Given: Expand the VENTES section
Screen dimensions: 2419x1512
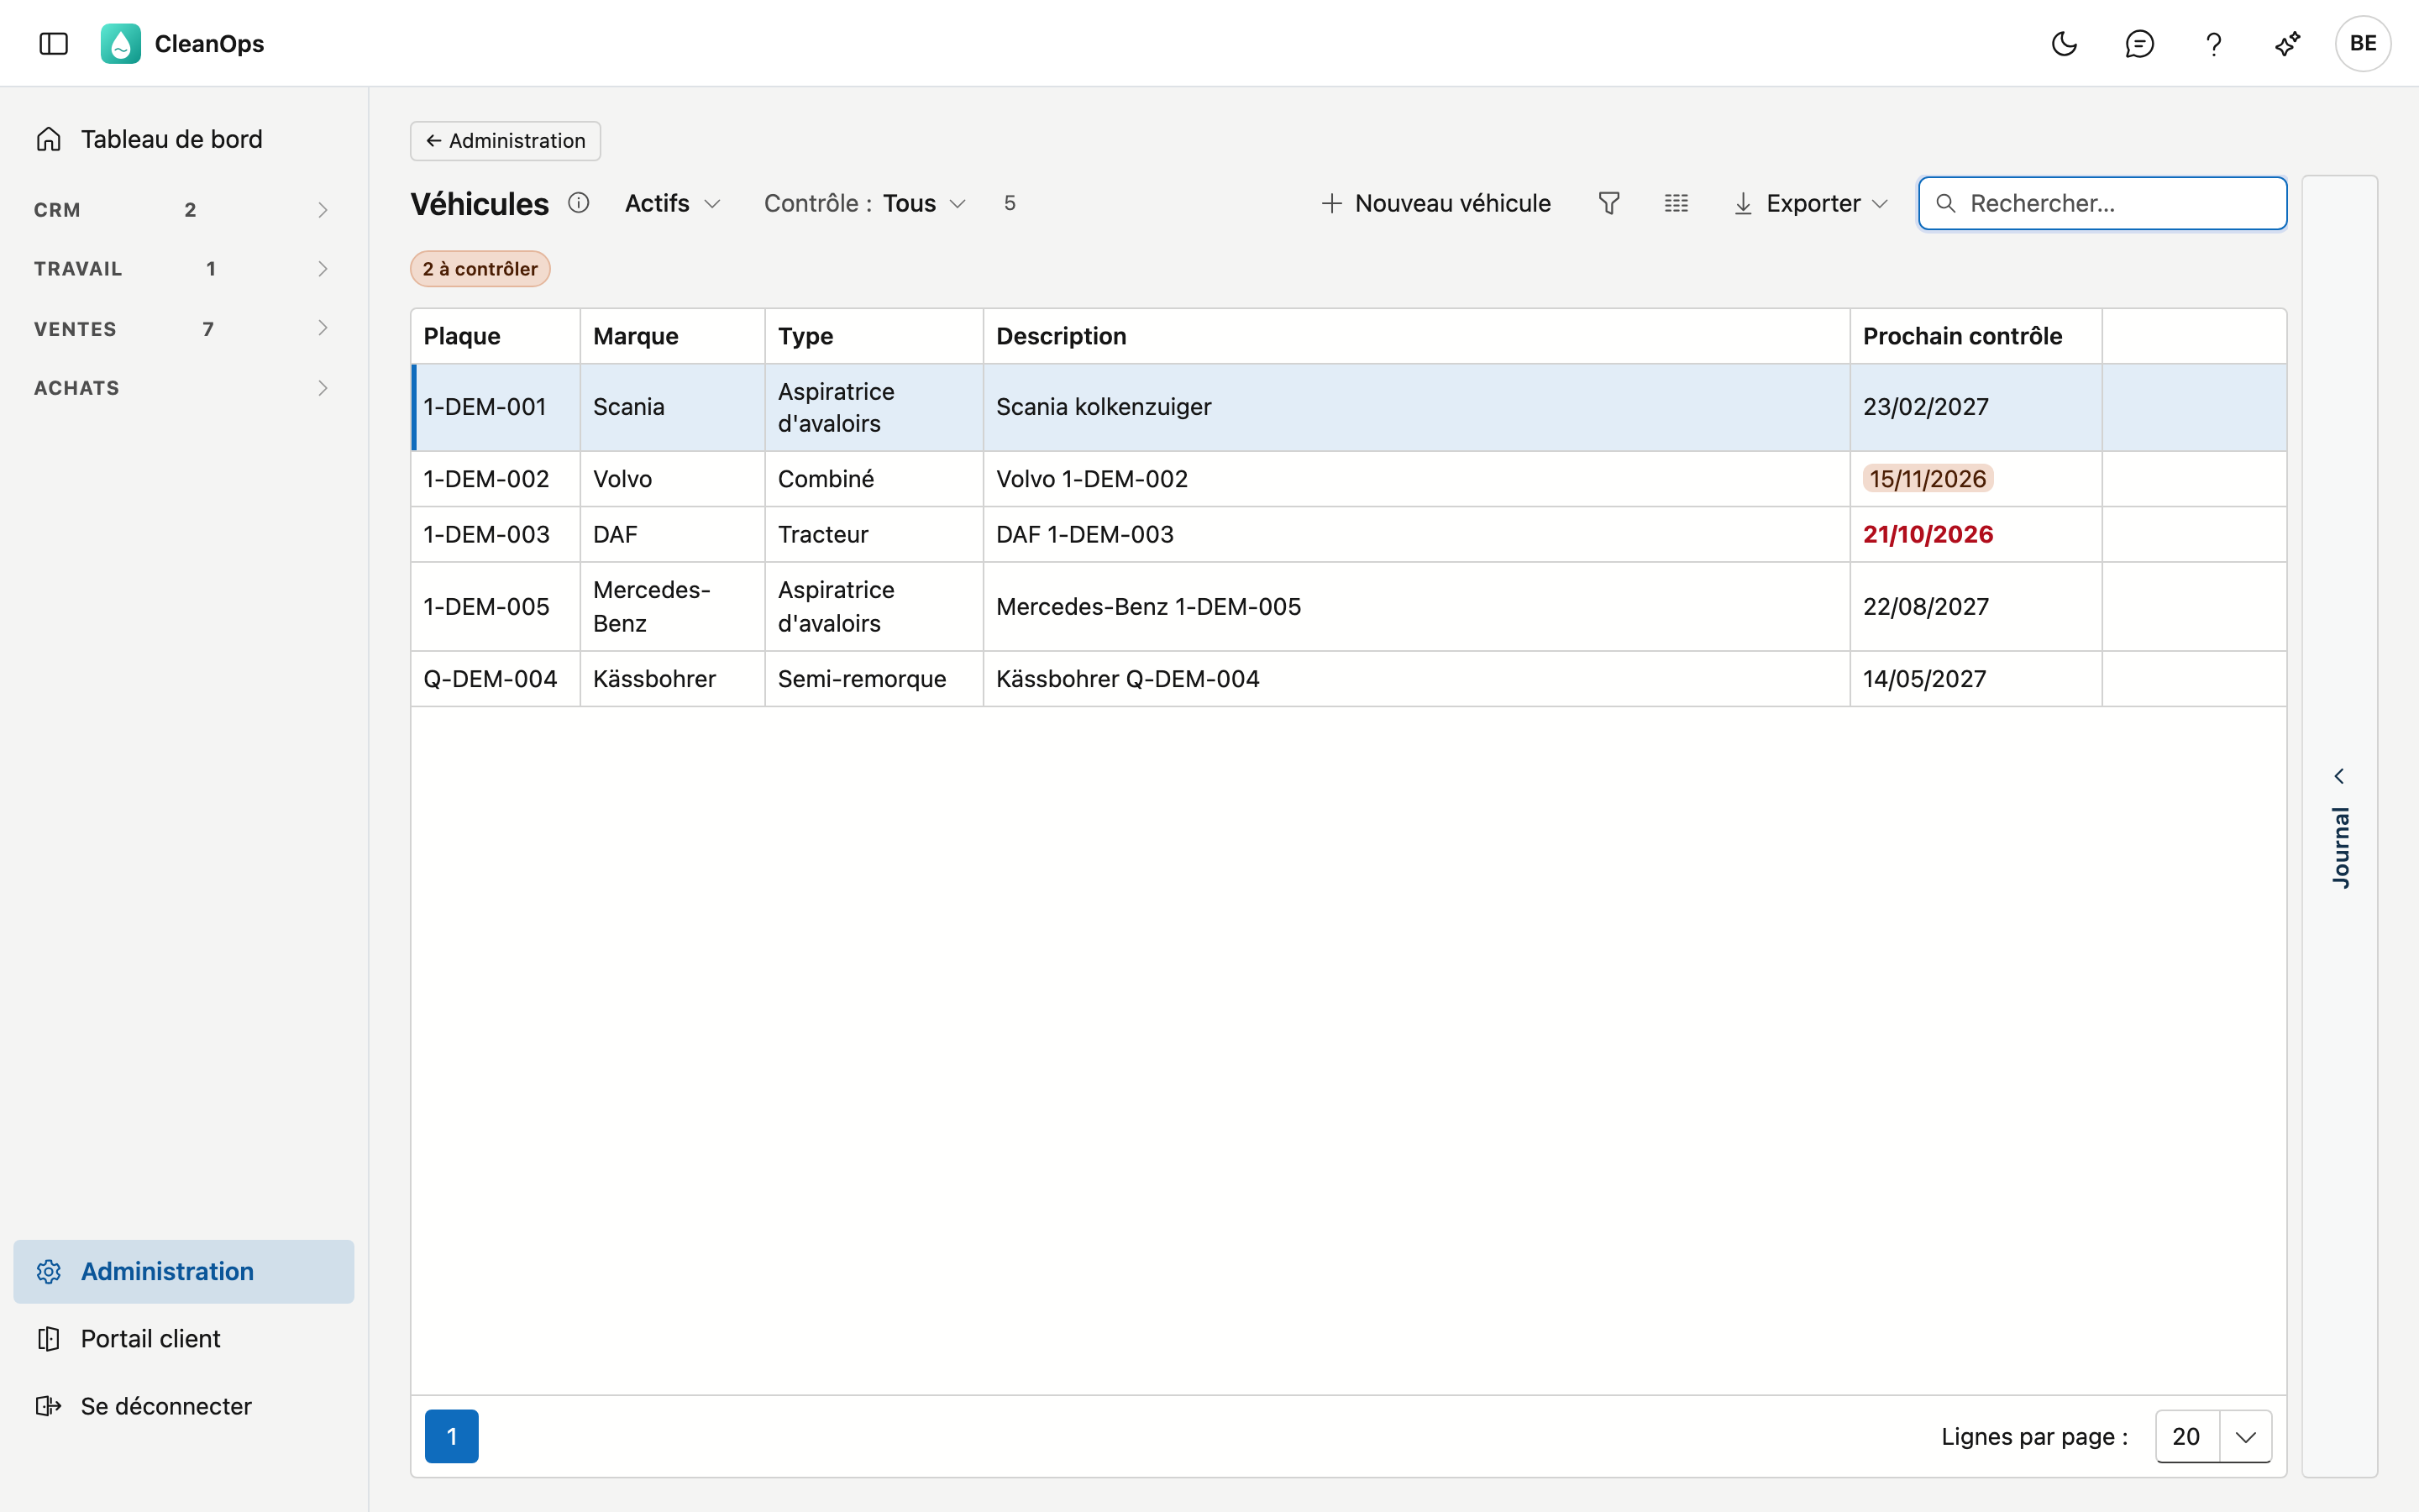Looking at the screenshot, I should [183, 328].
